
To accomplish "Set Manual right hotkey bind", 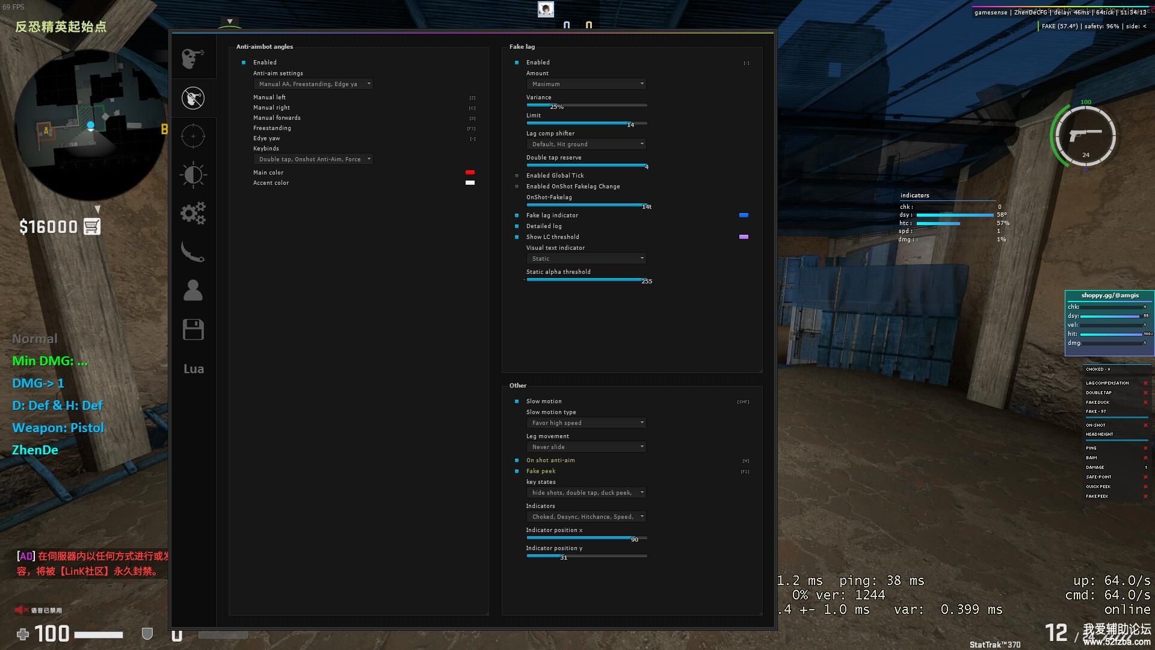I will pos(472,108).
